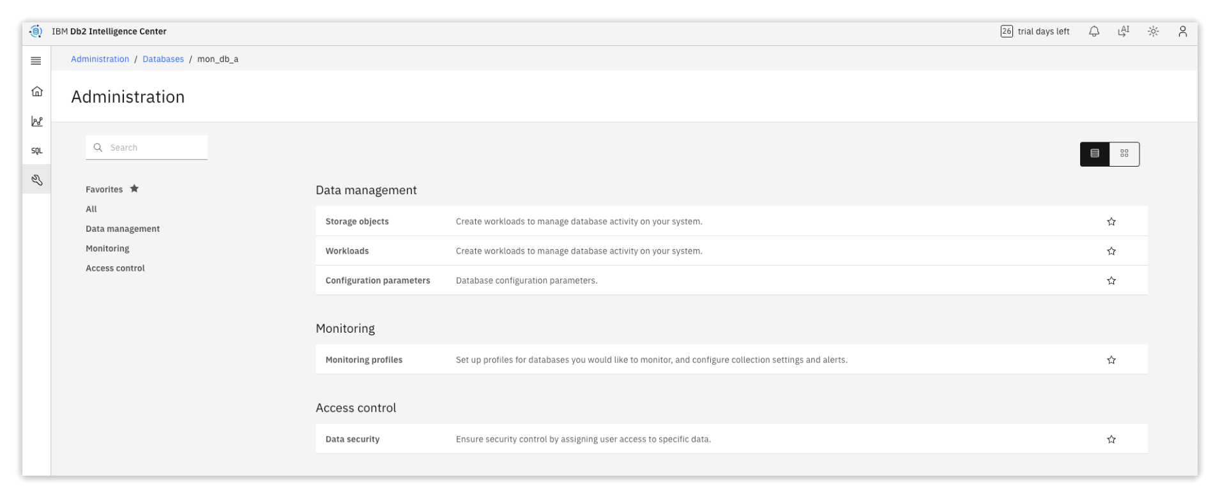Click 'Ensure security control' description text
The width and height of the screenshot is (1220, 498).
pyautogui.click(x=583, y=439)
